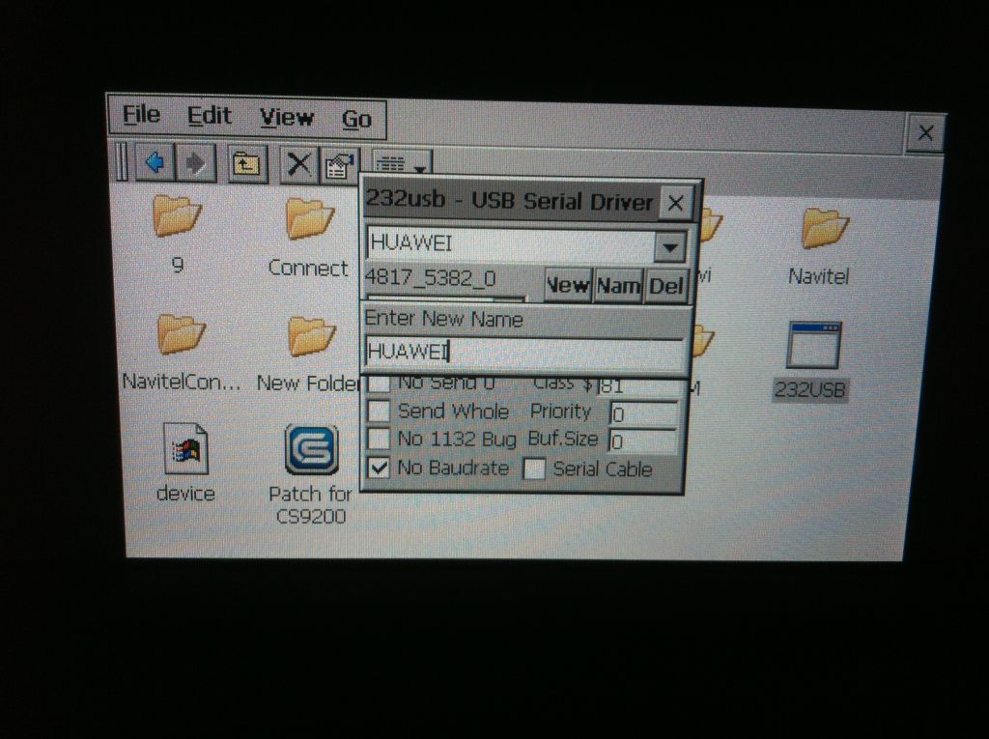Open the Edit menu
Screen dimensions: 989x739
210,116
